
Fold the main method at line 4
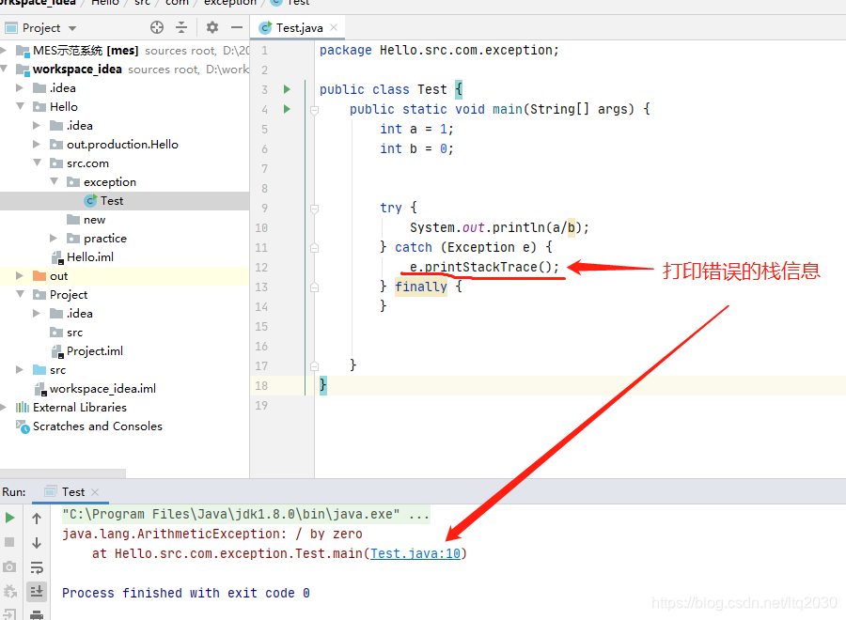tap(315, 111)
